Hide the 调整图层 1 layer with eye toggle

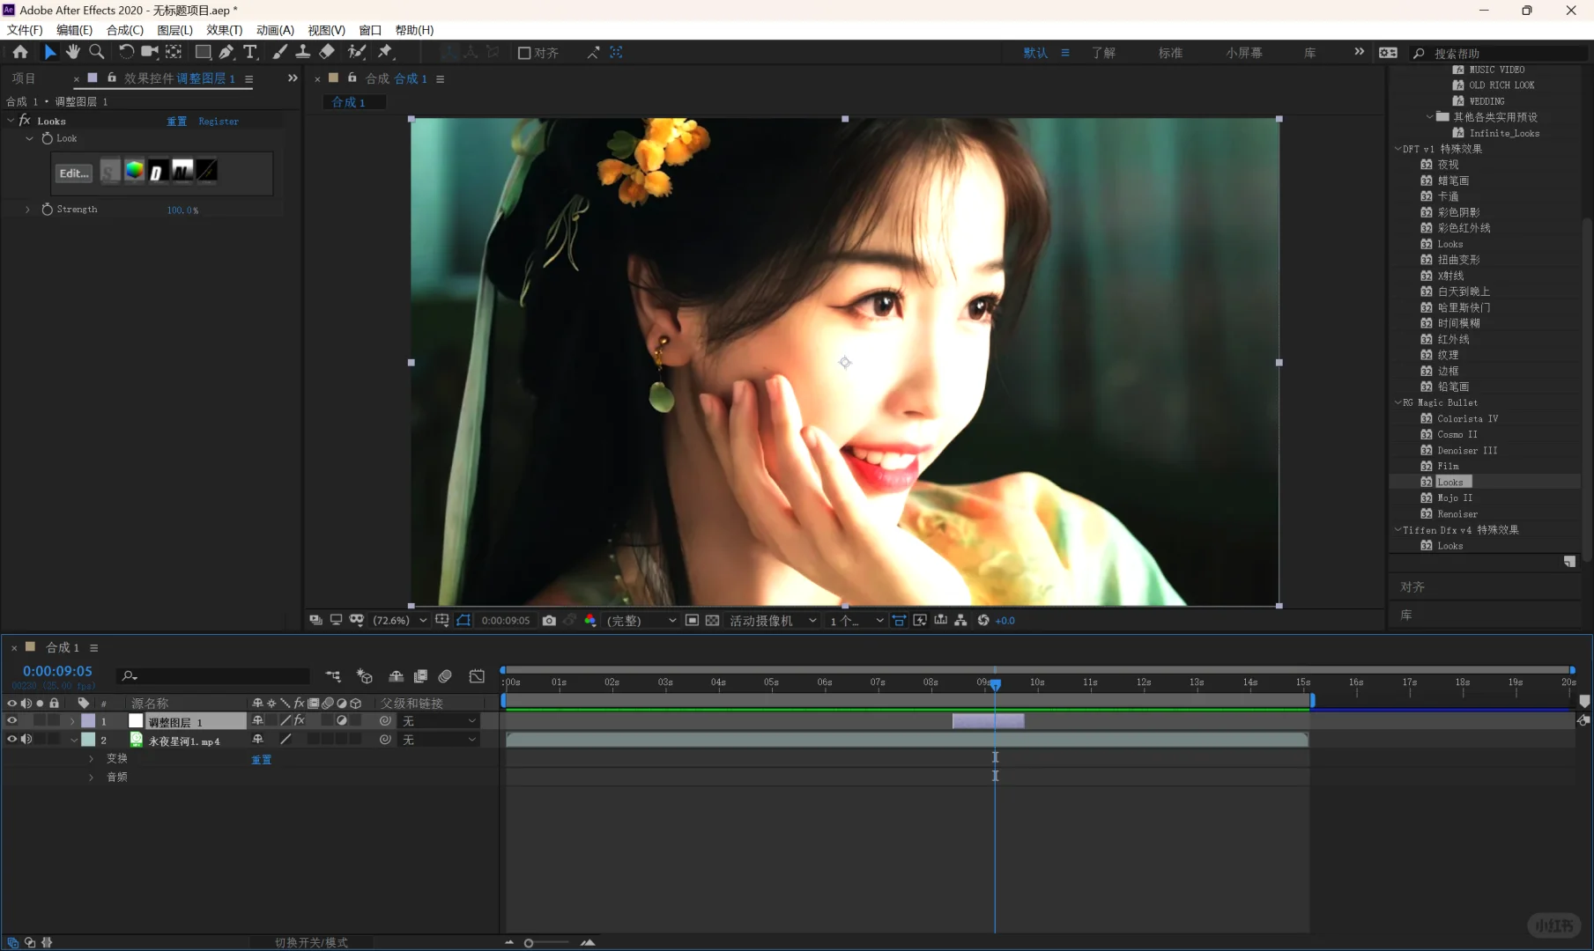(11, 721)
